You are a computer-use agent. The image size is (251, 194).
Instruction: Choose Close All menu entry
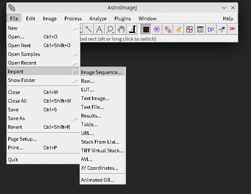43,101
